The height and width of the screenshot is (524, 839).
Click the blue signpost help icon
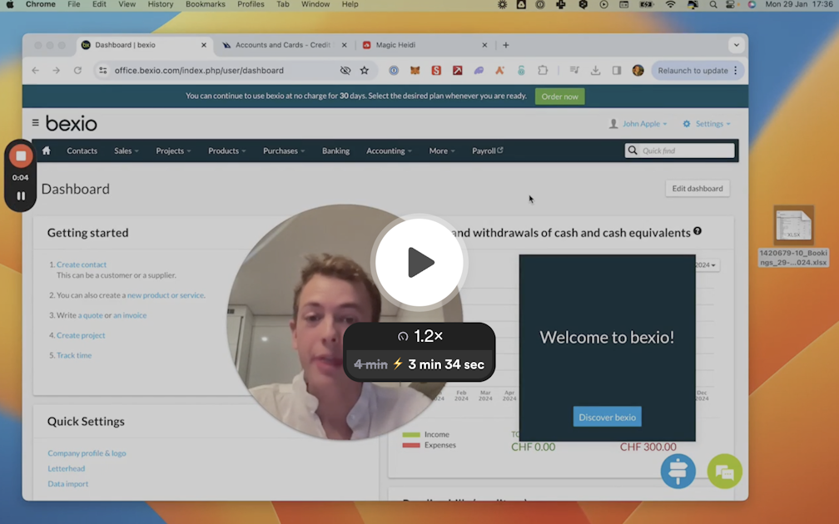point(678,472)
